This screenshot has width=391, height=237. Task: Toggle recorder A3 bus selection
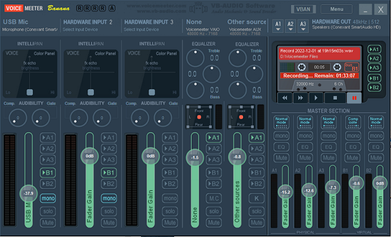pos(374,67)
